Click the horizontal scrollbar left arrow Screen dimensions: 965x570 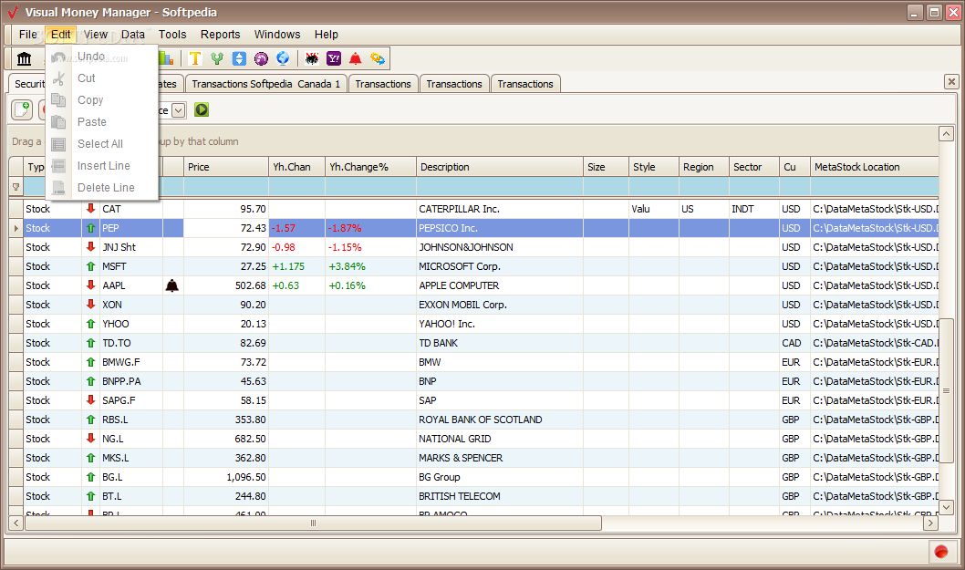pyautogui.click(x=16, y=523)
